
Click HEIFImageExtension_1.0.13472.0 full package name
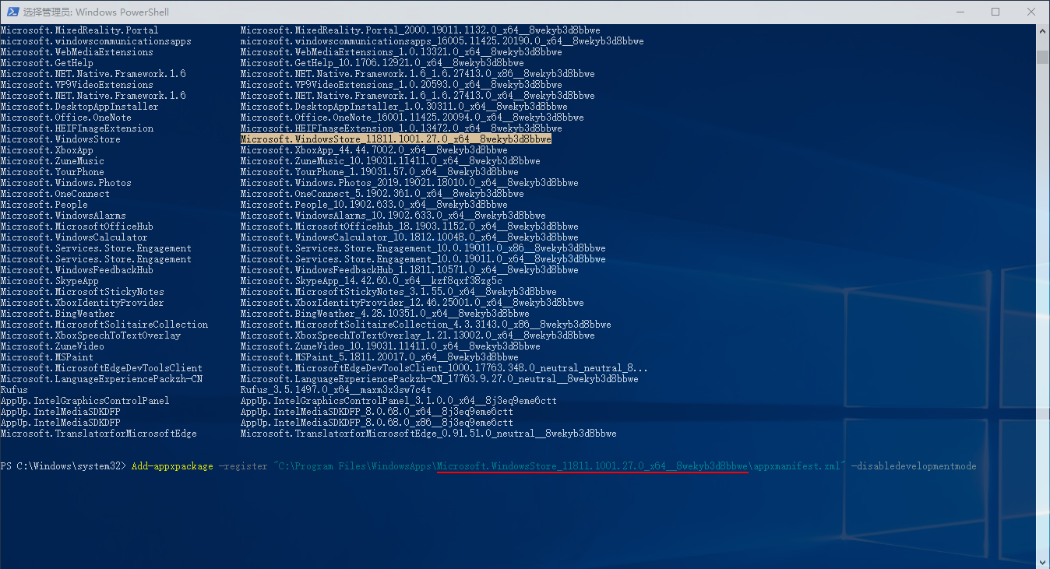click(401, 128)
